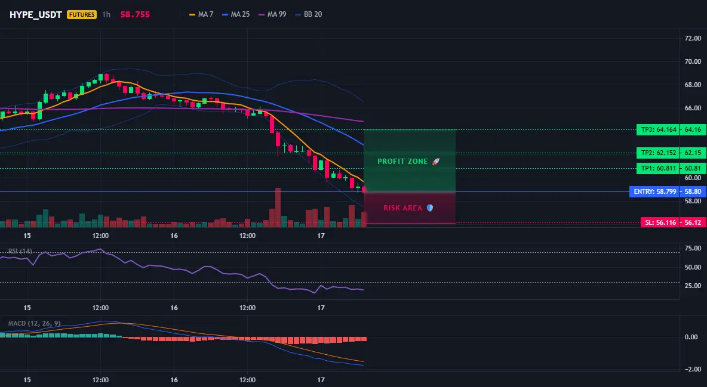Click date 16 on the price chart axis
This screenshot has height=387, width=707.
pos(174,236)
